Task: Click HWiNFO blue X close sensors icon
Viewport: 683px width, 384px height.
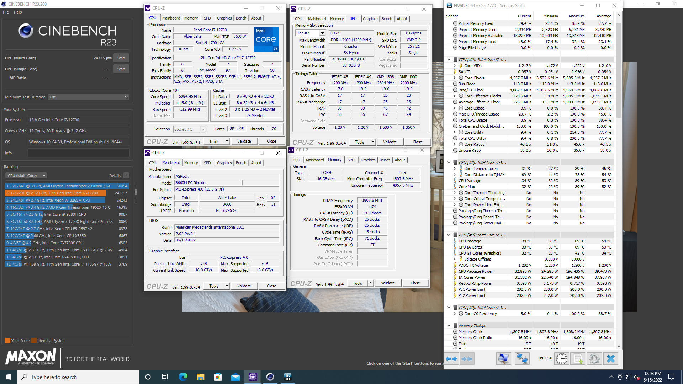Action: (610, 359)
